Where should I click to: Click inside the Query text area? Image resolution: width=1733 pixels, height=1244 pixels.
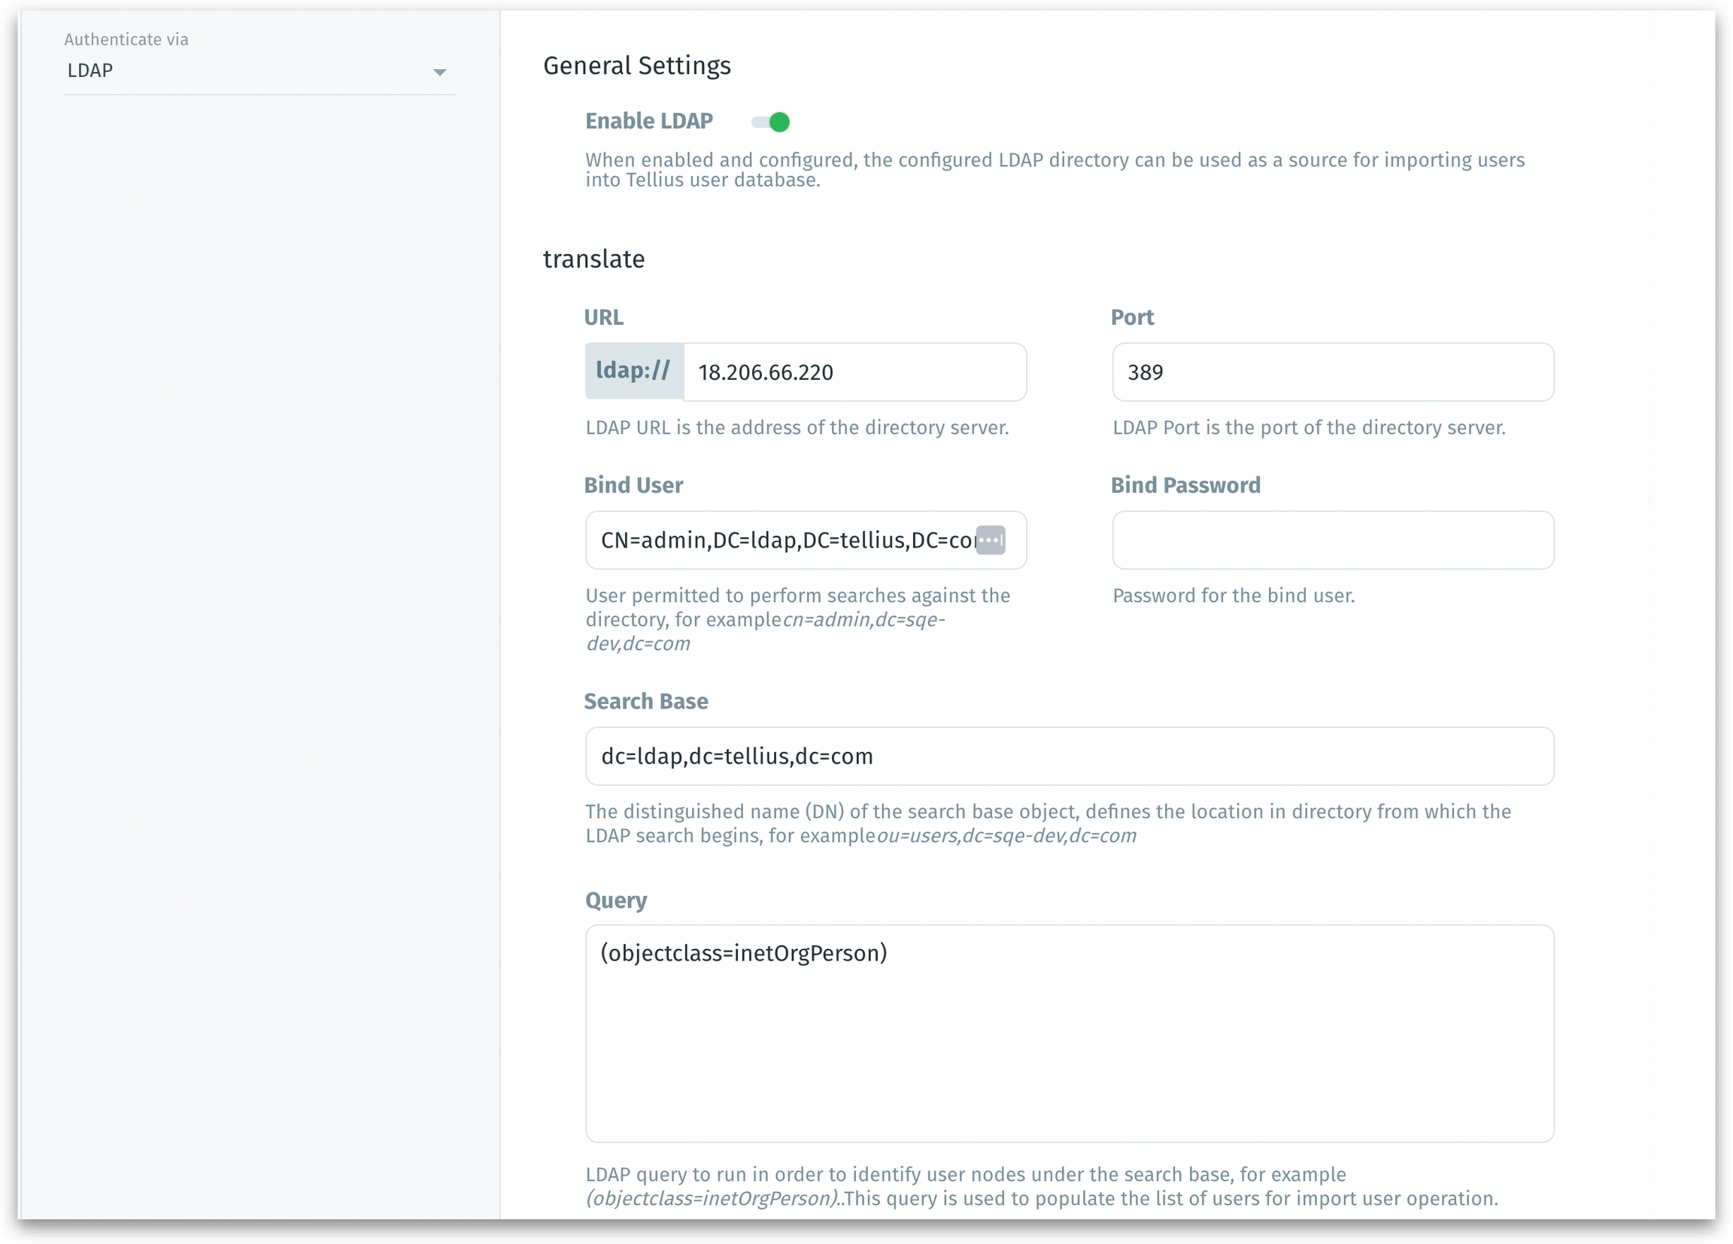[x=1068, y=1033]
